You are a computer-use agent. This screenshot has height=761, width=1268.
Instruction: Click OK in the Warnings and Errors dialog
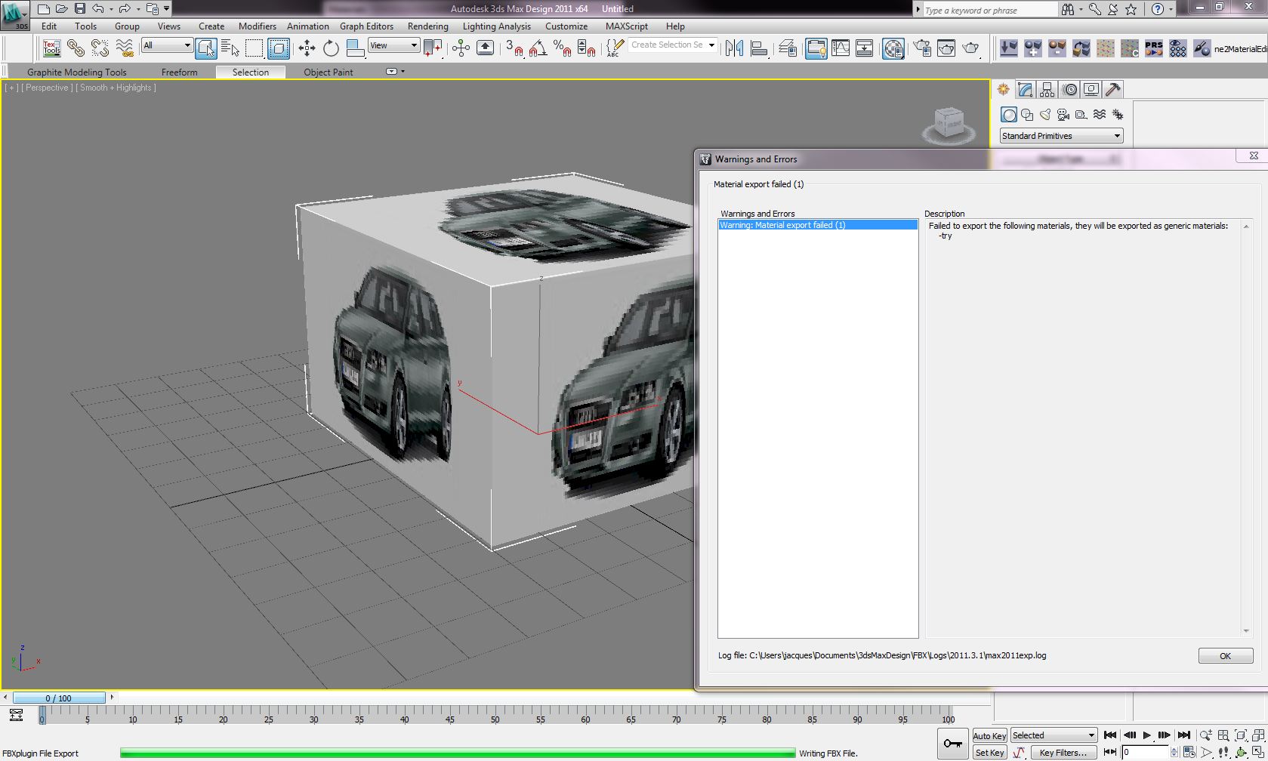1224,655
